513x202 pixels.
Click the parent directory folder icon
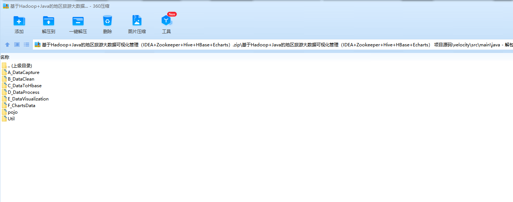pos(4,66)
